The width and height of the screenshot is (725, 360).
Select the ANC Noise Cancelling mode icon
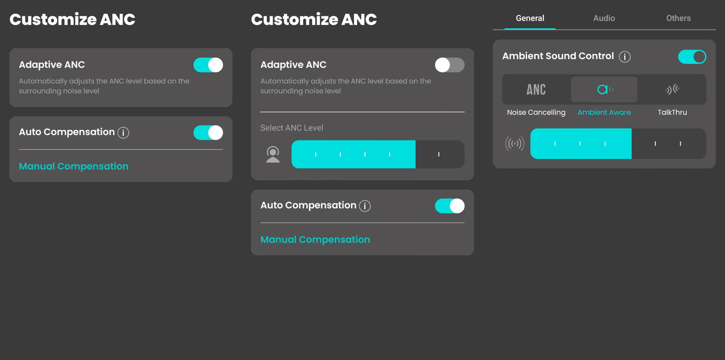536,90
